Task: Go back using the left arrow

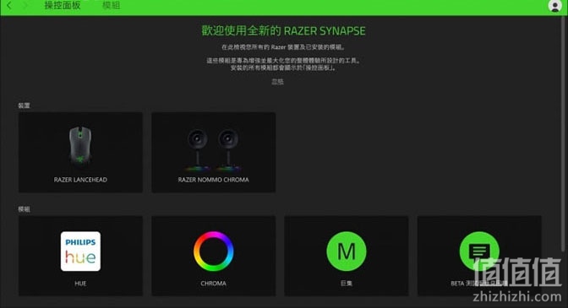Action: pos(9,5)
